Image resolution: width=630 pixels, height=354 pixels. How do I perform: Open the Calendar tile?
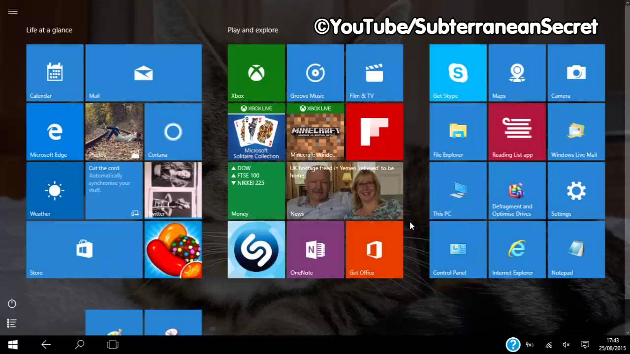(x=55, y=73)
